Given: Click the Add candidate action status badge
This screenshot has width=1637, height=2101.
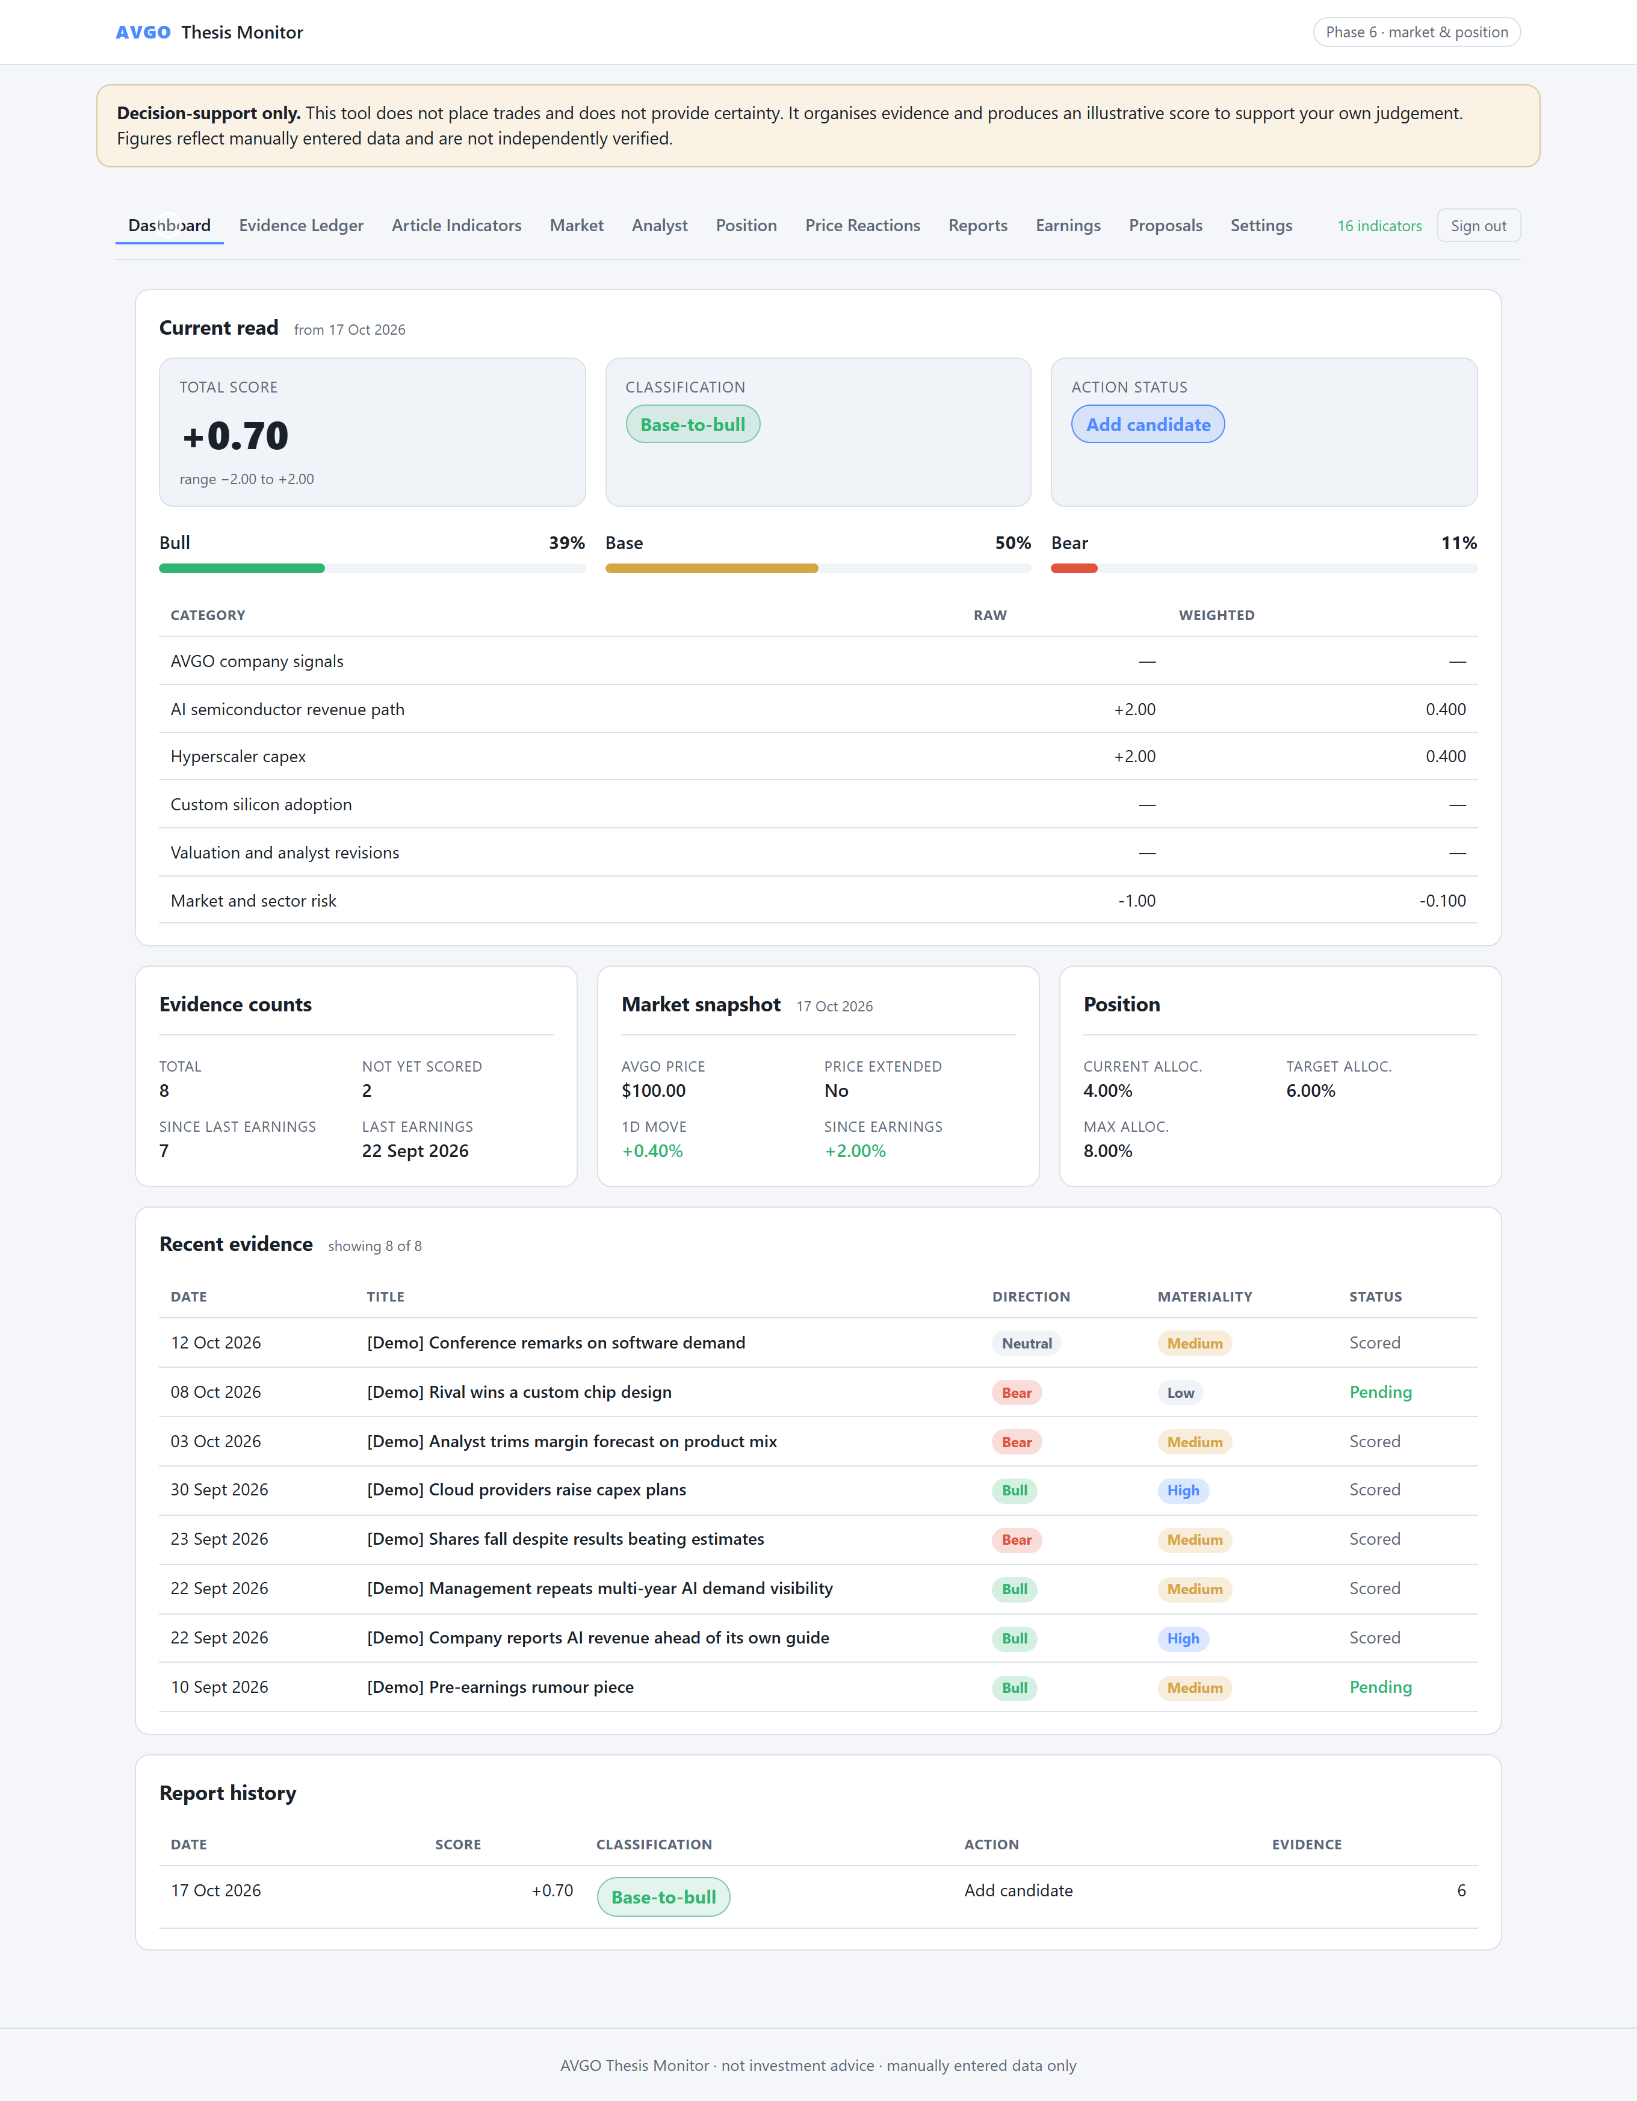Looking at the screenshot, I should point(1148,424).
